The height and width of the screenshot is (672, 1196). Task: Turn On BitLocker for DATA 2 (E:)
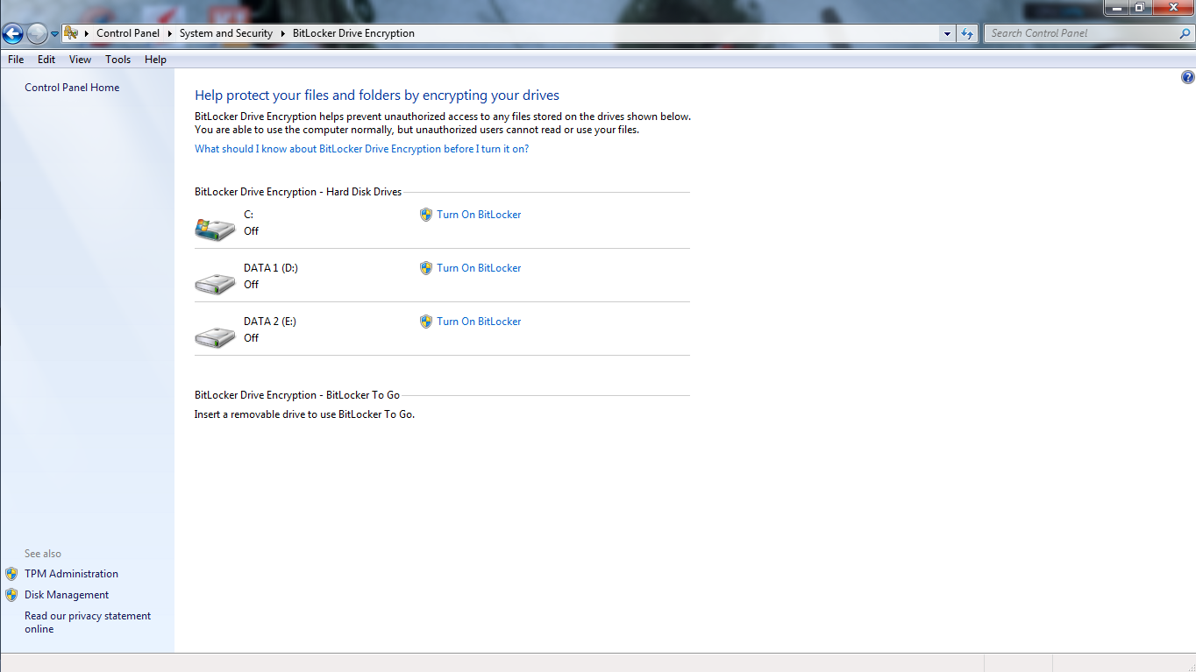coord(479,322)
